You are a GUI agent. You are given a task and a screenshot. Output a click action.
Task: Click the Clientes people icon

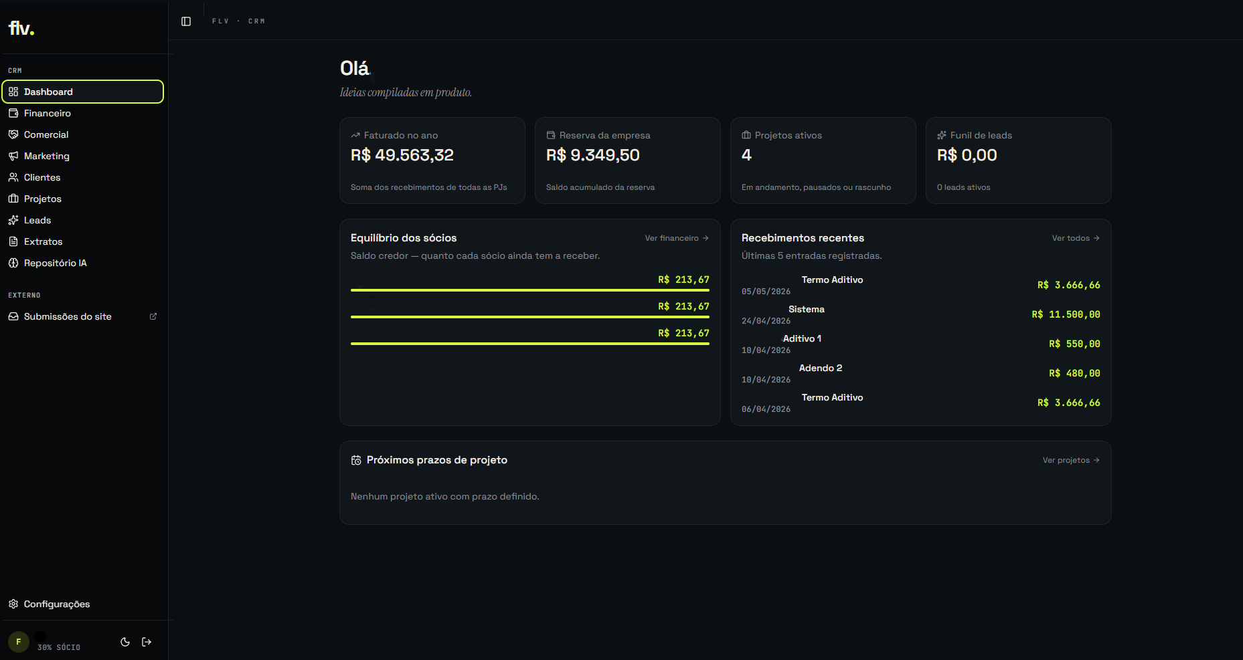(13, 177)
